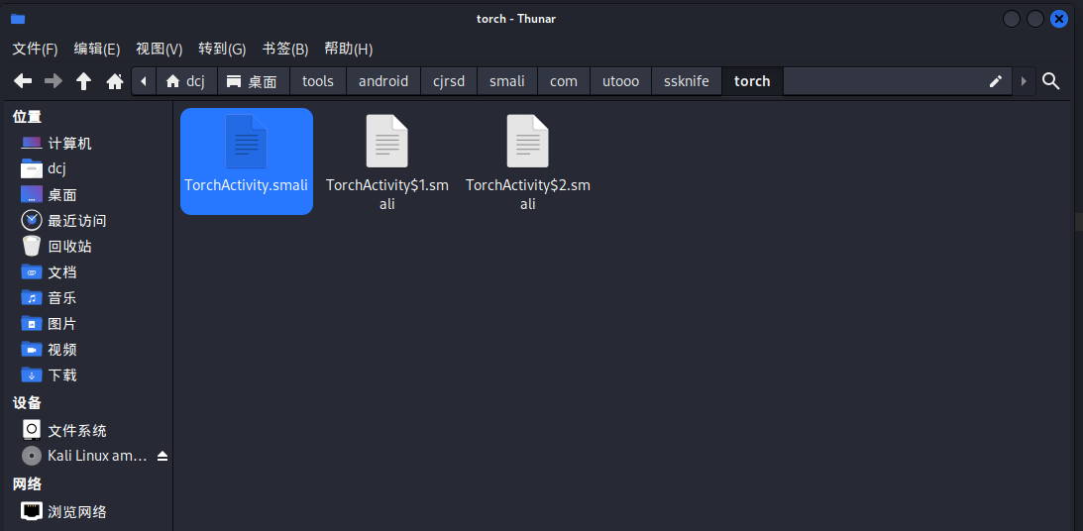Viewport: 1083px width, 531px height.
Task: Go back with the left arrow
Action: pyautogui.click(x=23, y=81)
